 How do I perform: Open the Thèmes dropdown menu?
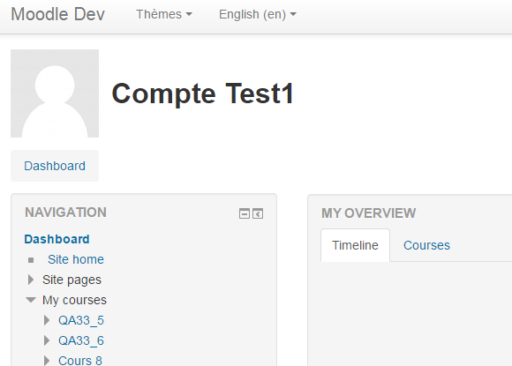pos(164,14)
